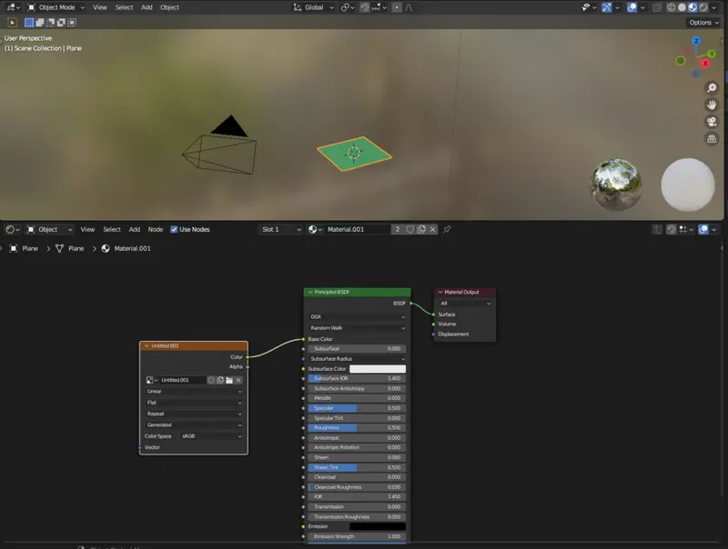
Task: Switch viewport to Wireframe shading
Action: [x=671, y=7]
